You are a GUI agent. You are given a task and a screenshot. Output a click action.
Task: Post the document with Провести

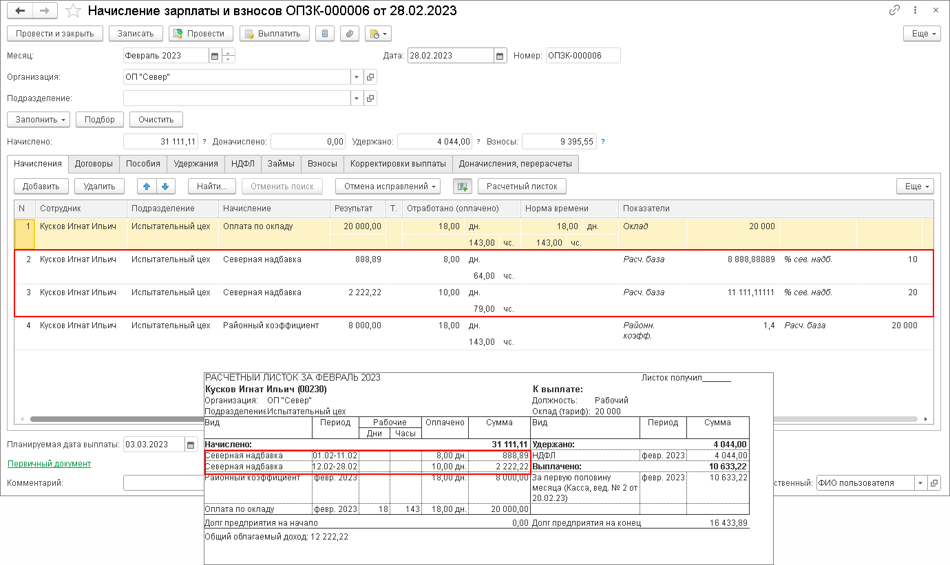[201, 34]
